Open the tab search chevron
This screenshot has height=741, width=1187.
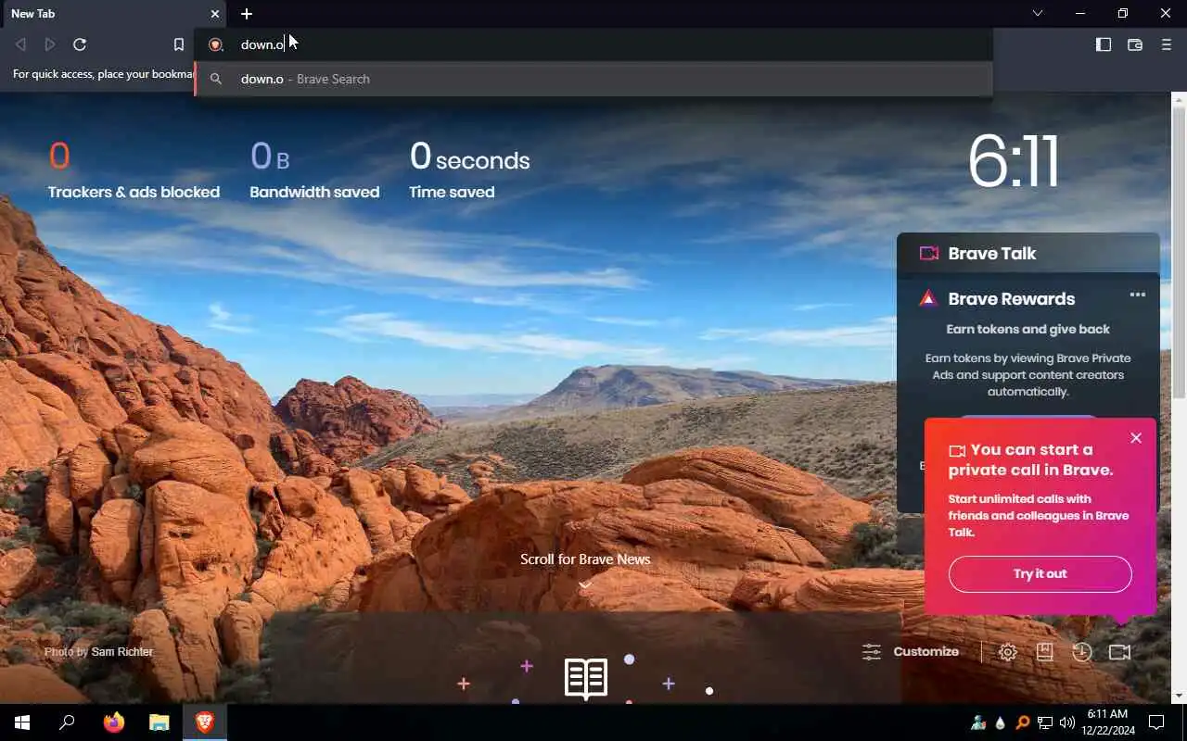(1038, 13)
